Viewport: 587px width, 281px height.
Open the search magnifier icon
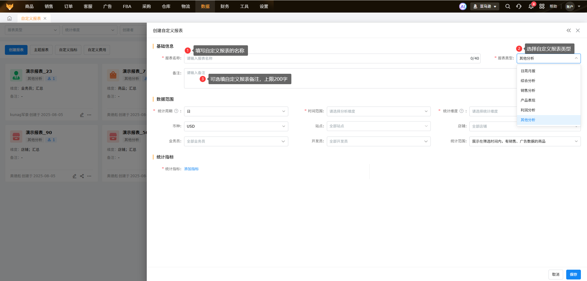508,6
